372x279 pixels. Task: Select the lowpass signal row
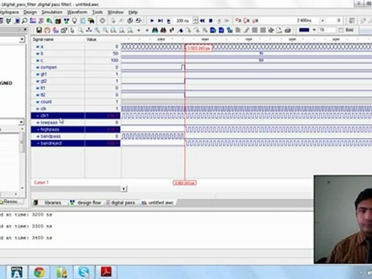[x=76, y=122]
